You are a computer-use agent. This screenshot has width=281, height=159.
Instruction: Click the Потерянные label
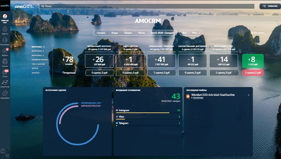point(69,73)
